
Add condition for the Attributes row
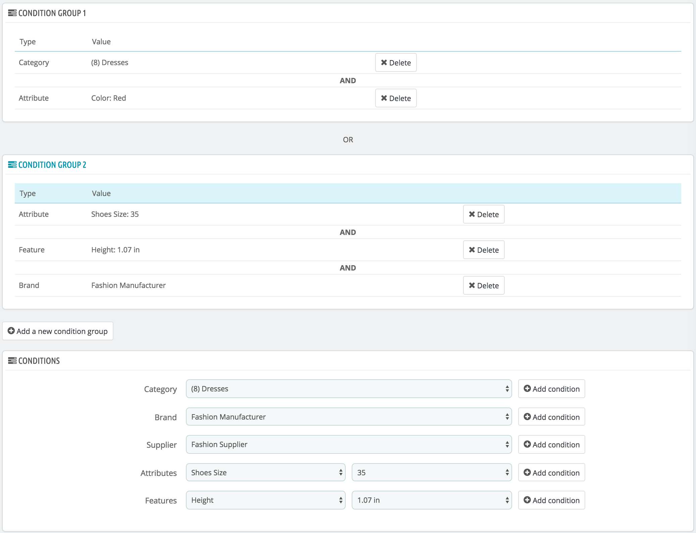tap(551, 473)
